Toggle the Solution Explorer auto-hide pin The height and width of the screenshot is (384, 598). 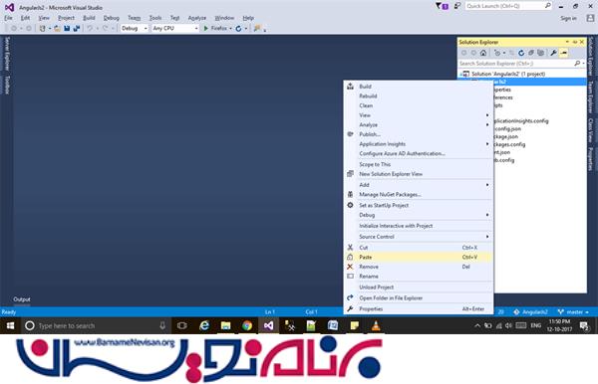(x=575, y=42)
